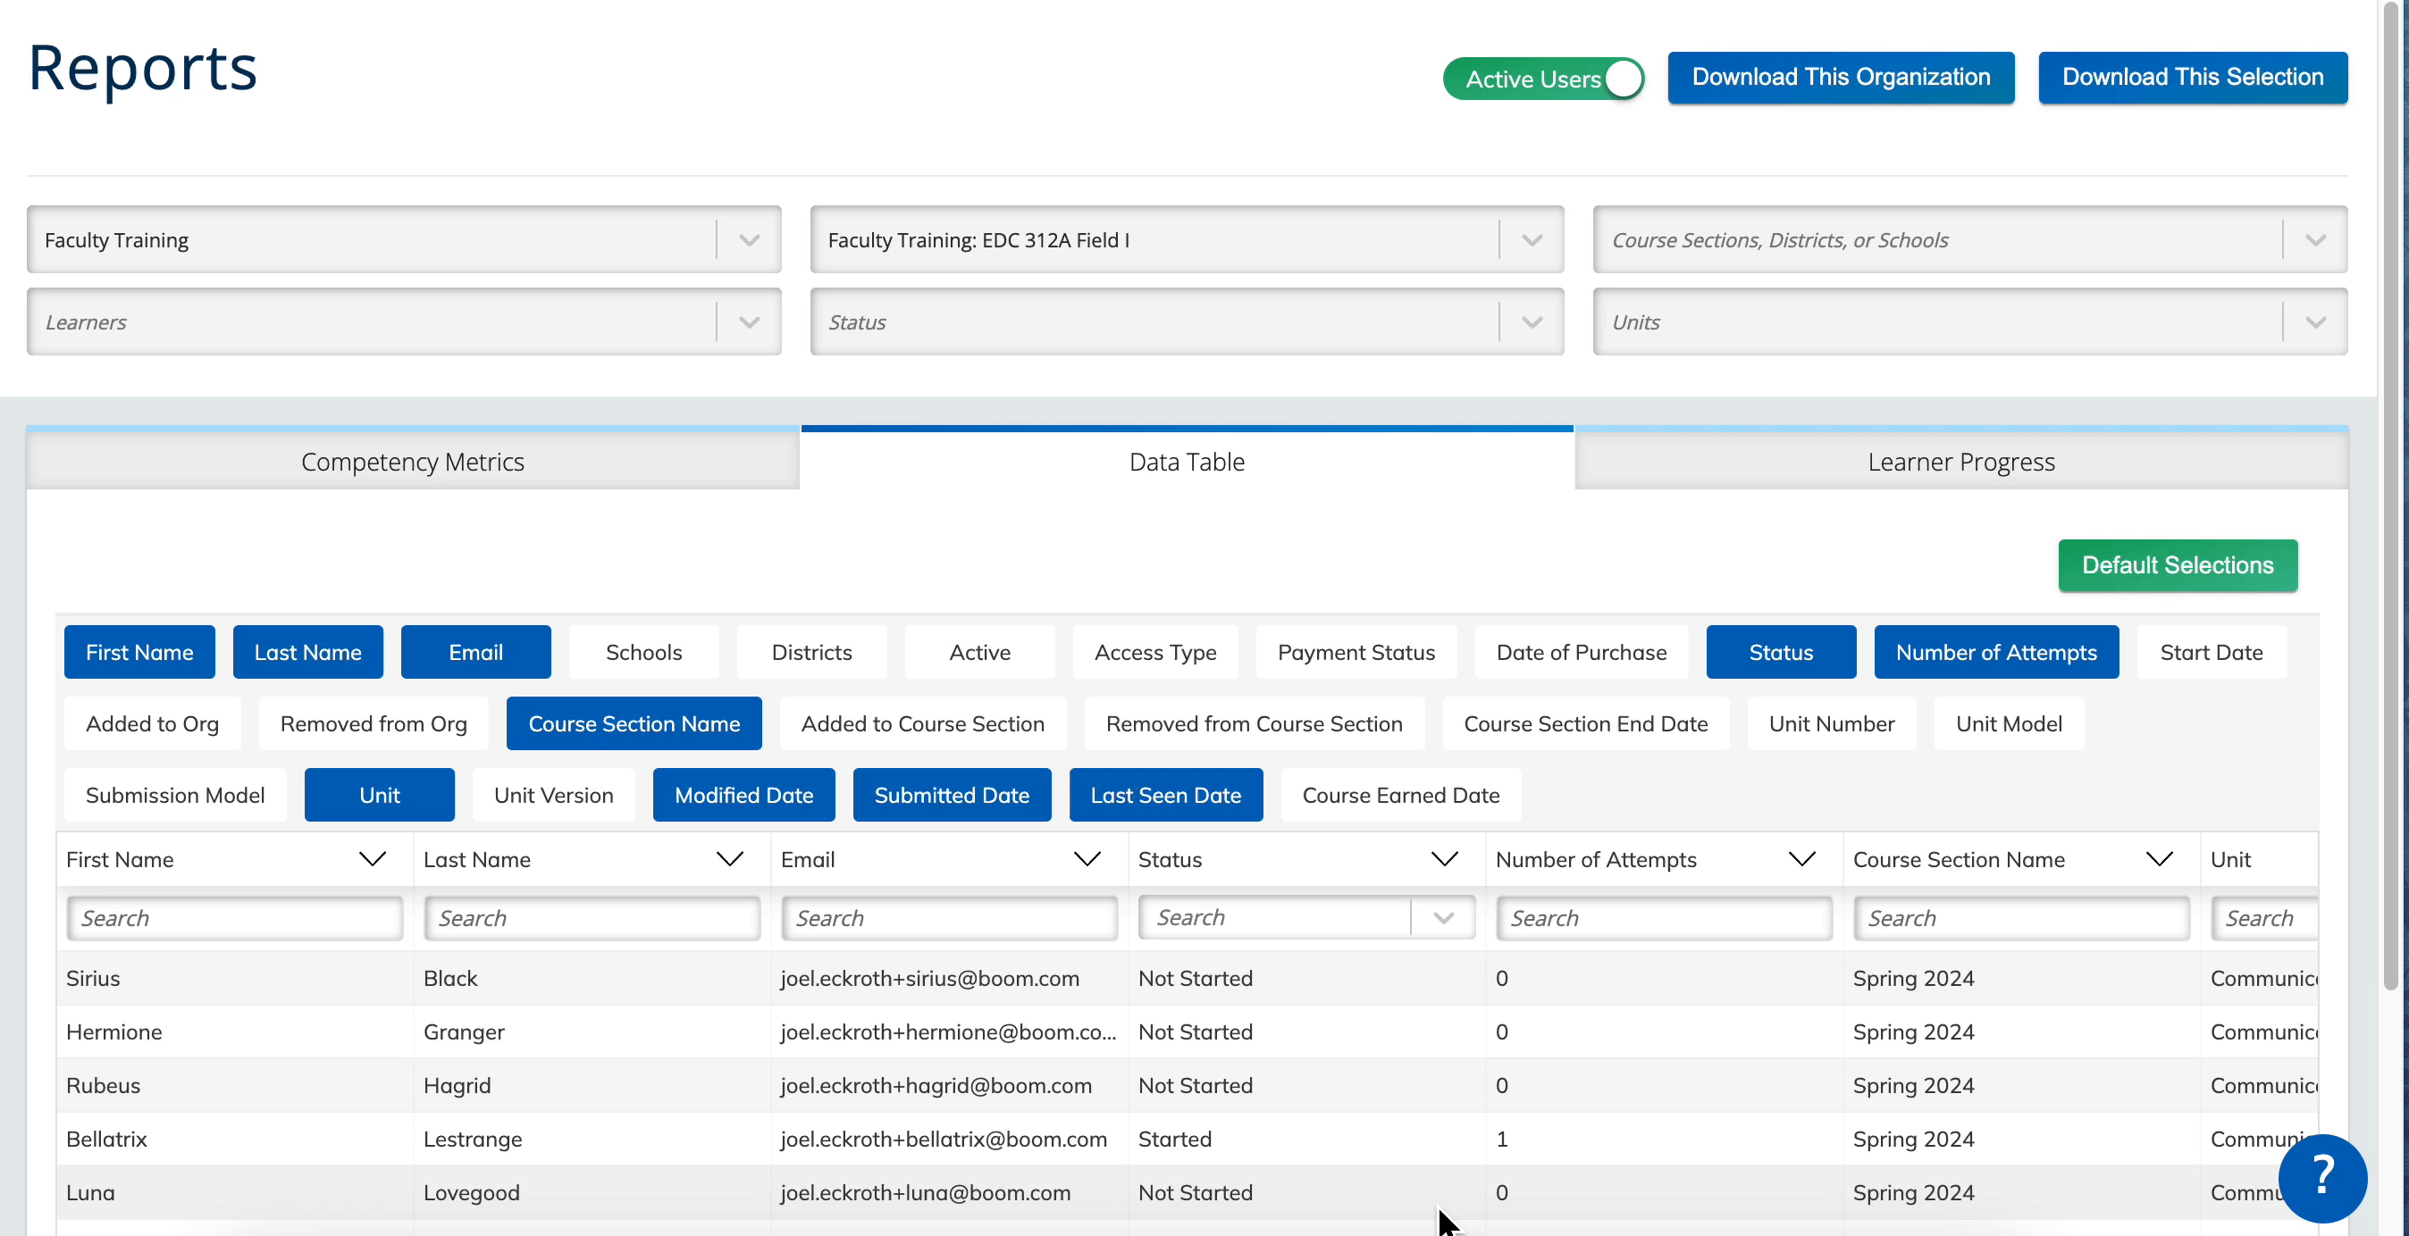Screen dimensions: 2409x1236
Task: Enable the Removed from Course Section chip
Action: [x=1254, y=722]
